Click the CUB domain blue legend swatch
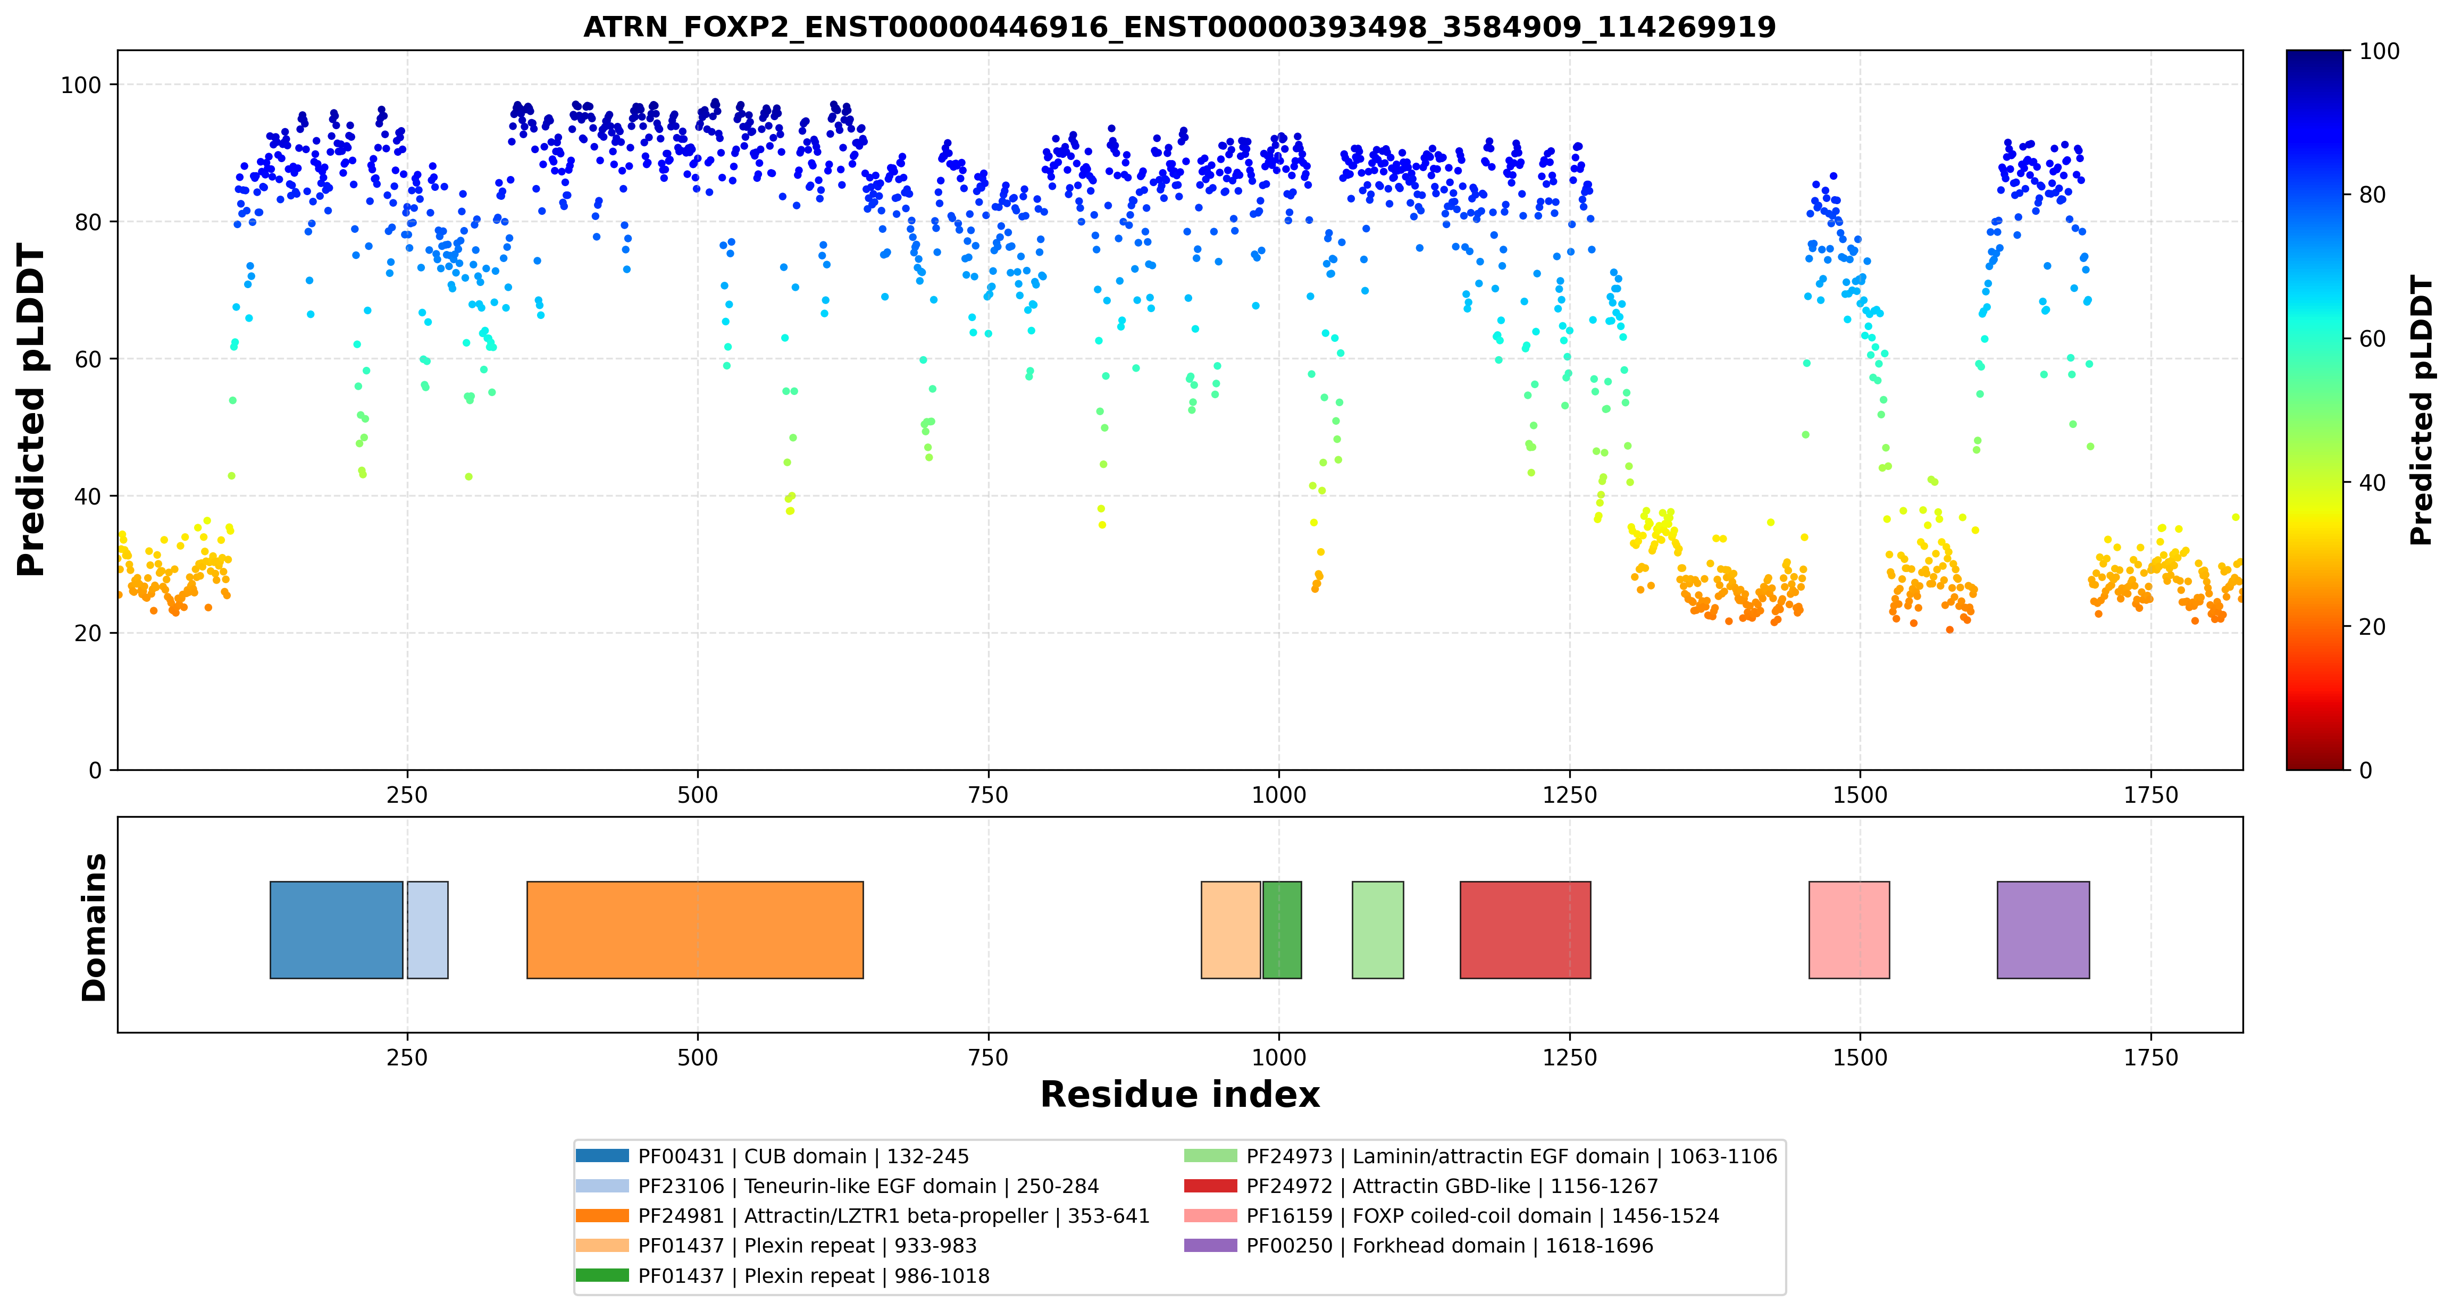 click(602, 1156)
